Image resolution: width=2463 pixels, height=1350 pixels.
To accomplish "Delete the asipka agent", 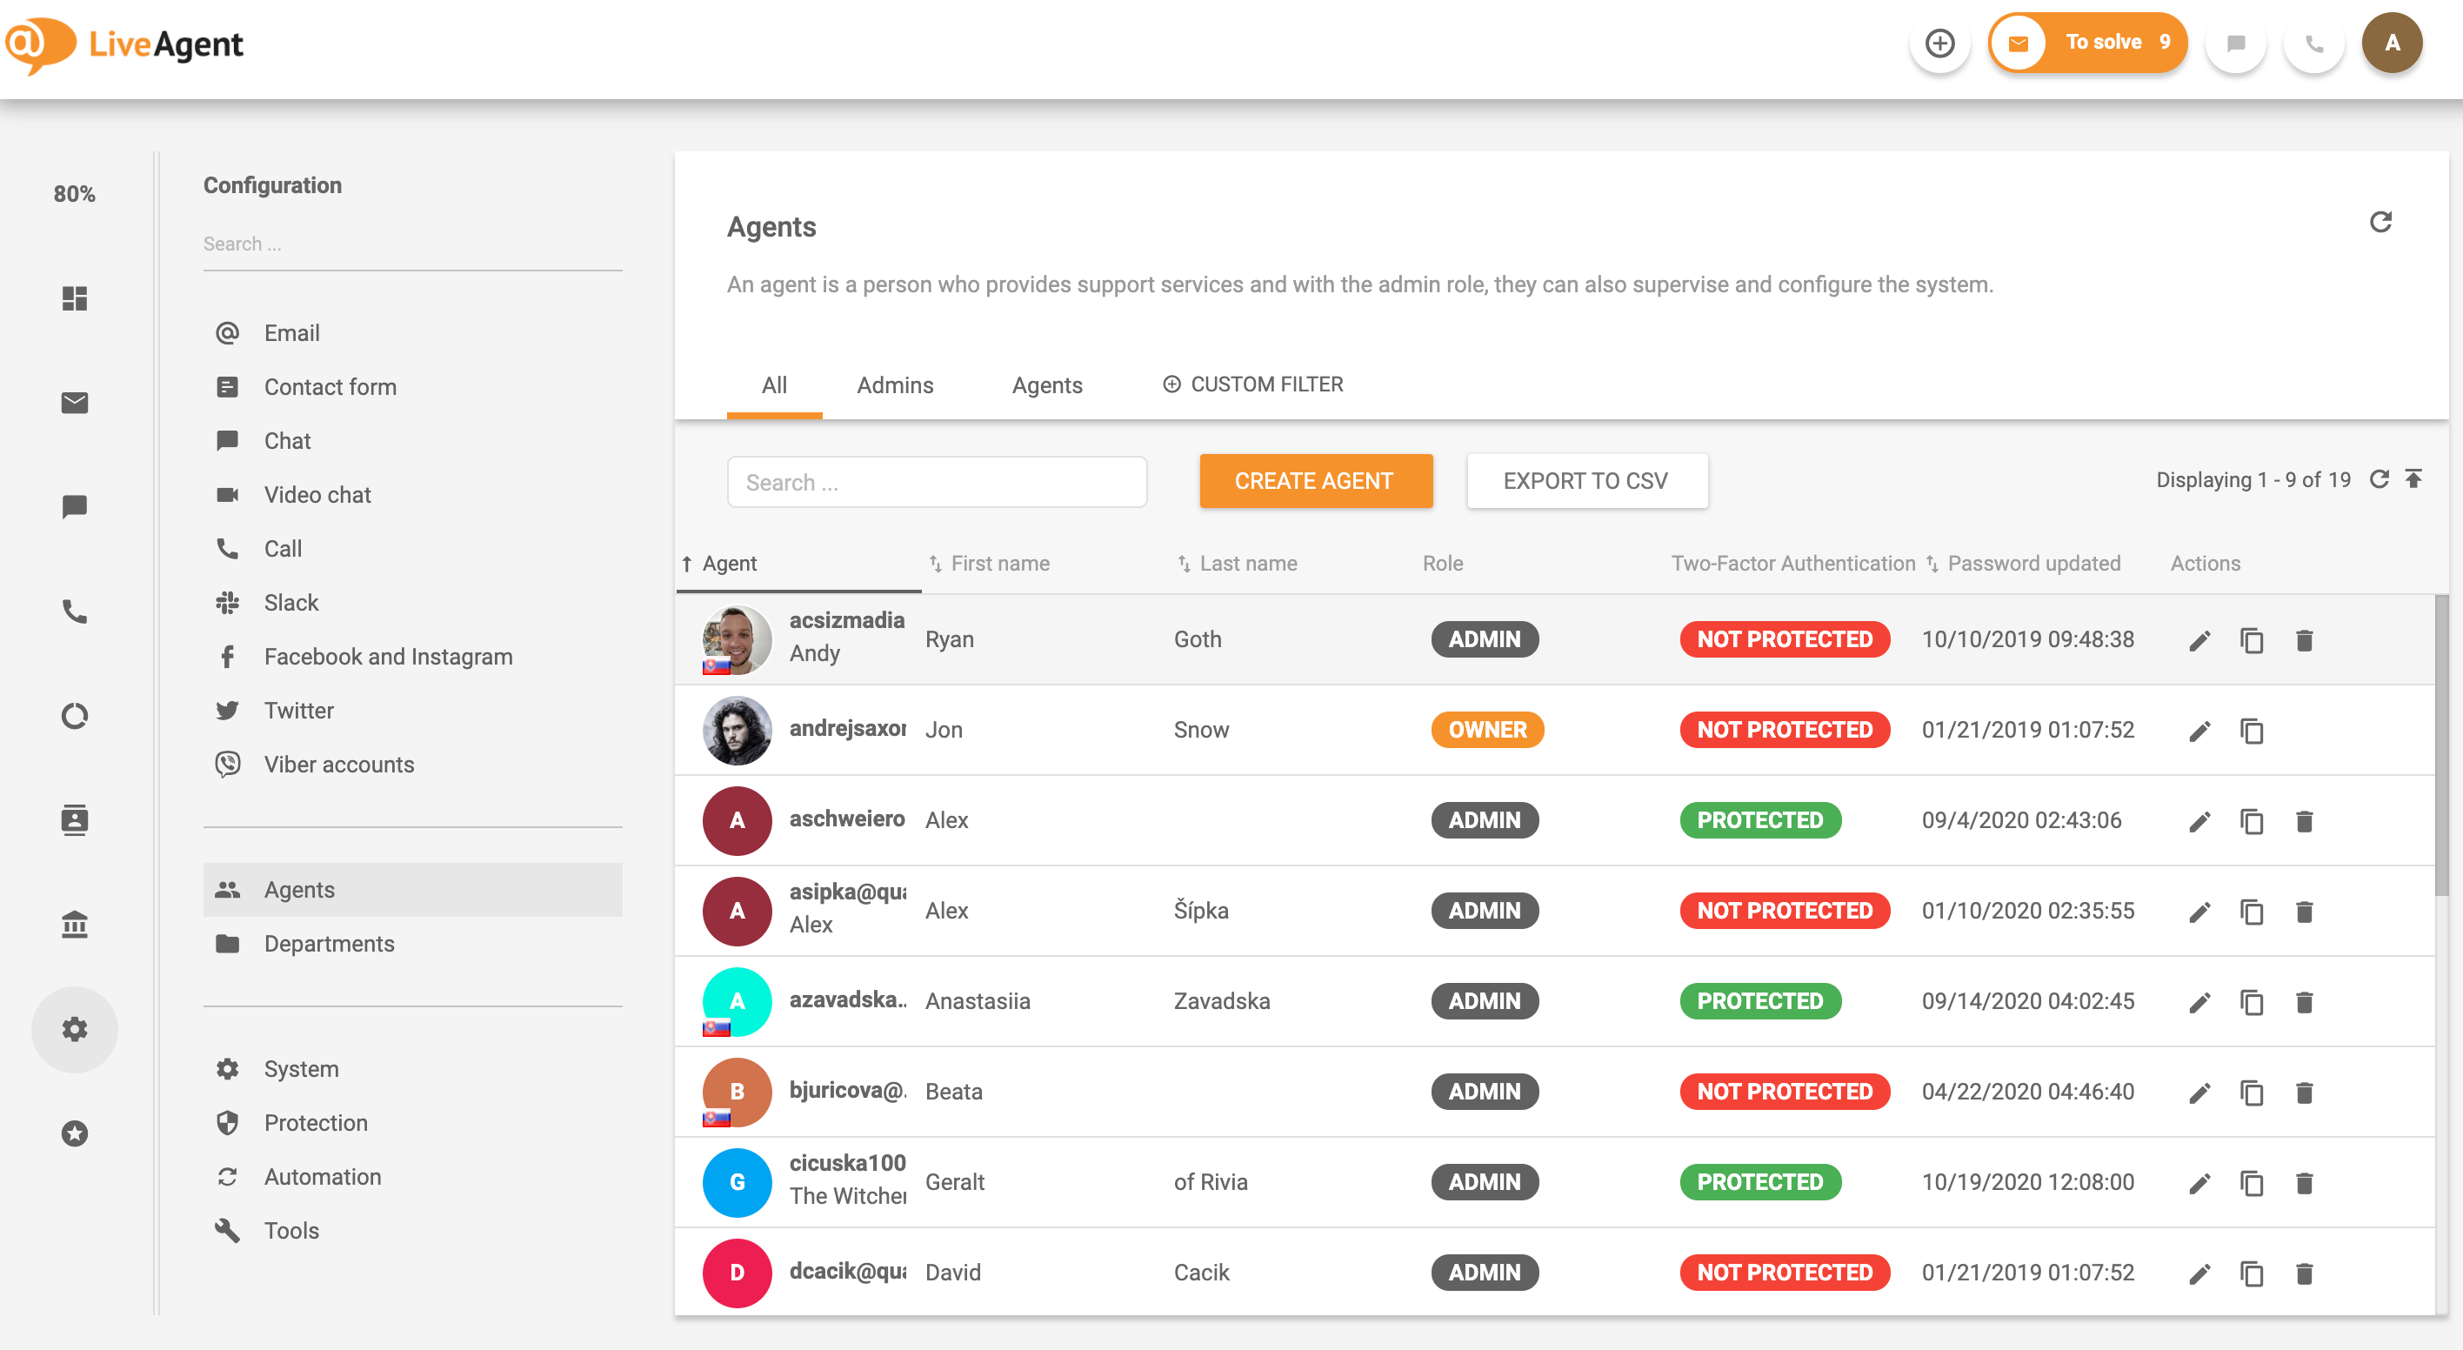I will click(2305, 912).
